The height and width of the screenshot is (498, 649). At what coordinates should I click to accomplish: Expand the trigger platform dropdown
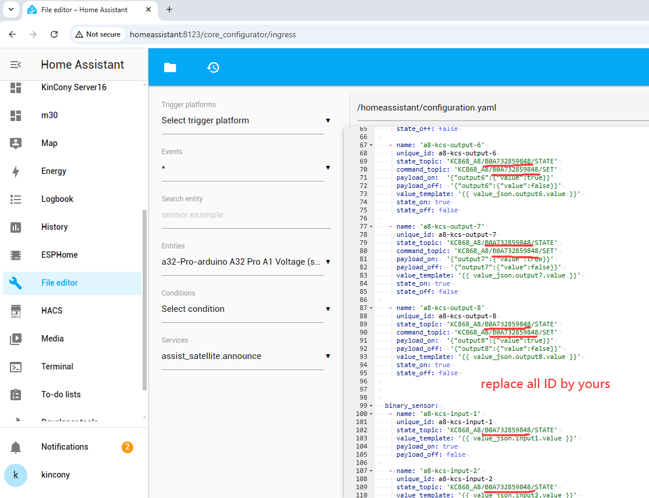pyautogui.click(x=246, y=120)
